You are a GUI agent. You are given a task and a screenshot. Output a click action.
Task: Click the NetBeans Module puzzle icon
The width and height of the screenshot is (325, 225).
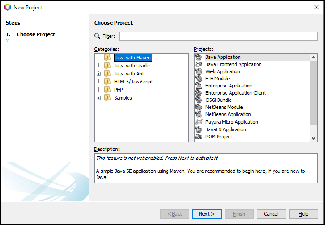pos(199,107)
